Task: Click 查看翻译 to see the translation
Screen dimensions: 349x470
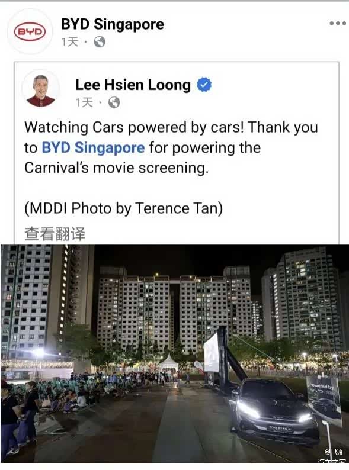Action: 55,234
